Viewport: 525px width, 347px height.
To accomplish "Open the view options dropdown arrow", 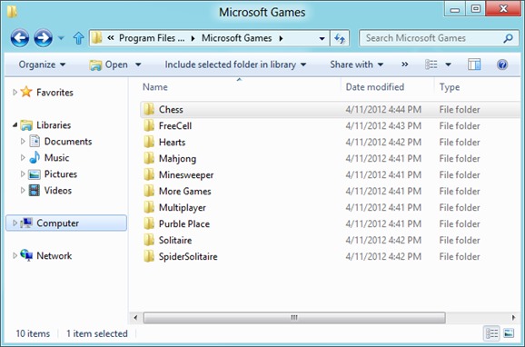I will click(448, 64).
